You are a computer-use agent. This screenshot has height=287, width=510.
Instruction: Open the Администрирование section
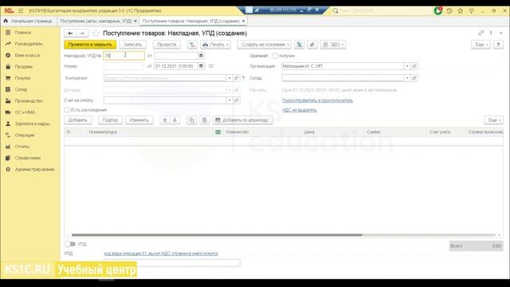(34, 169)
